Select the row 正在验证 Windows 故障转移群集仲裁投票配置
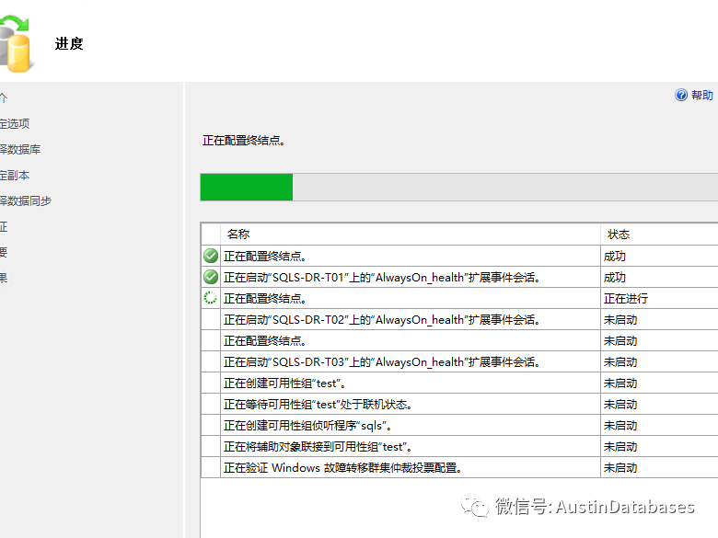The height and width of the screenshot is (538, 718). [459, 467]
